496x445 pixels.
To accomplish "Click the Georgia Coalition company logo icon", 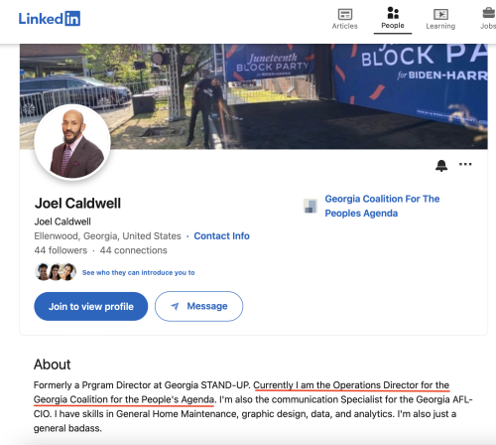I will coord(310,206).
